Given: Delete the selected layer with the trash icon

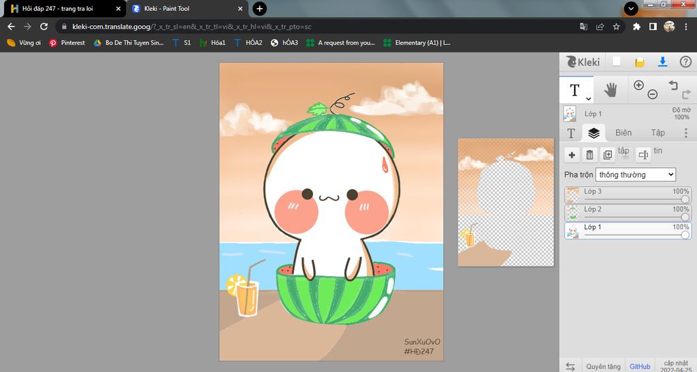Looking at the screenshot, I should [589, 155].
